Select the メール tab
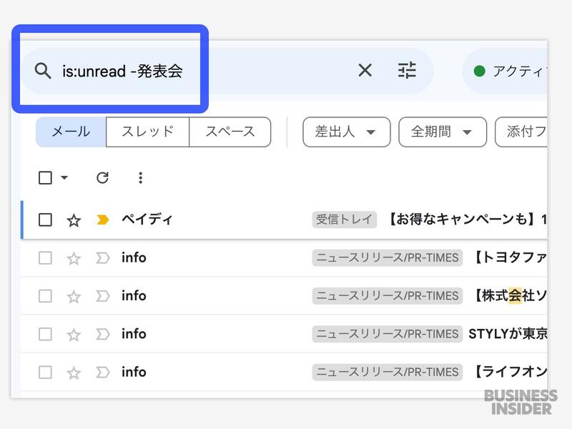This screenshot has height=429, width=572. coord(71,132)
